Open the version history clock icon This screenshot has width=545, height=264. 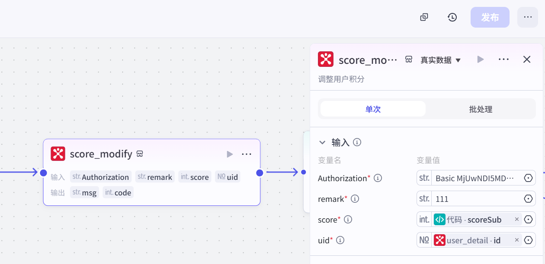[452, 17]
